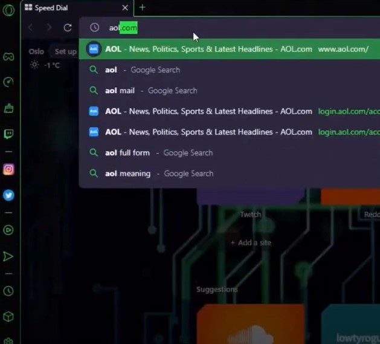Open Extensions cube icon in sidebar

tap(8, 317)
